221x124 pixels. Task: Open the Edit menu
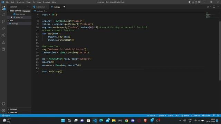13,2
